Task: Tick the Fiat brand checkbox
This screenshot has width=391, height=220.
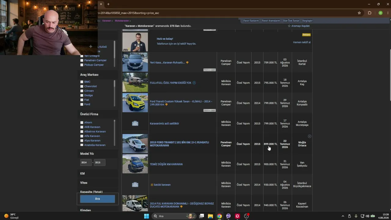Action: [x=82, y=100]
